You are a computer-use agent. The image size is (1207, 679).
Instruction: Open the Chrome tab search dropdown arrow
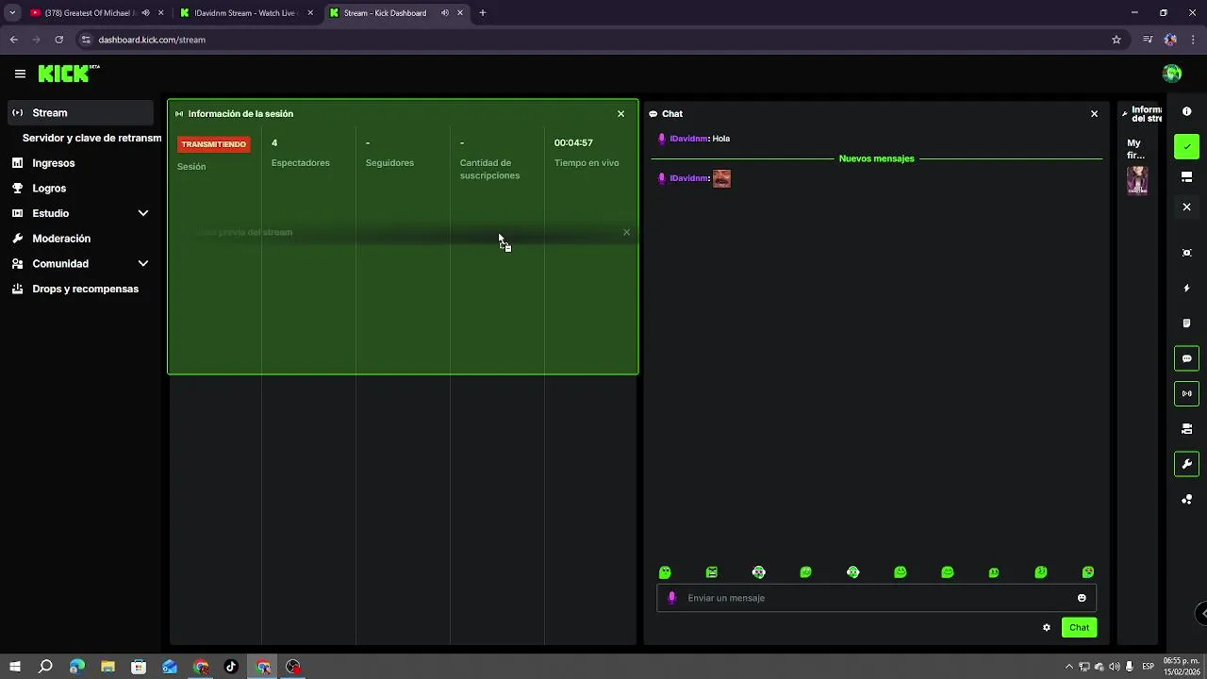click(12, 13)
